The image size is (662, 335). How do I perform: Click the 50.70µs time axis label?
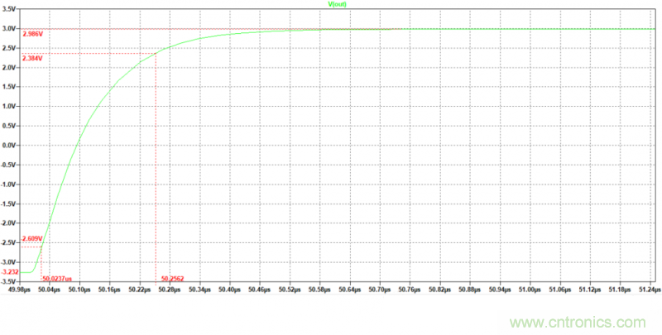(379, 290)
